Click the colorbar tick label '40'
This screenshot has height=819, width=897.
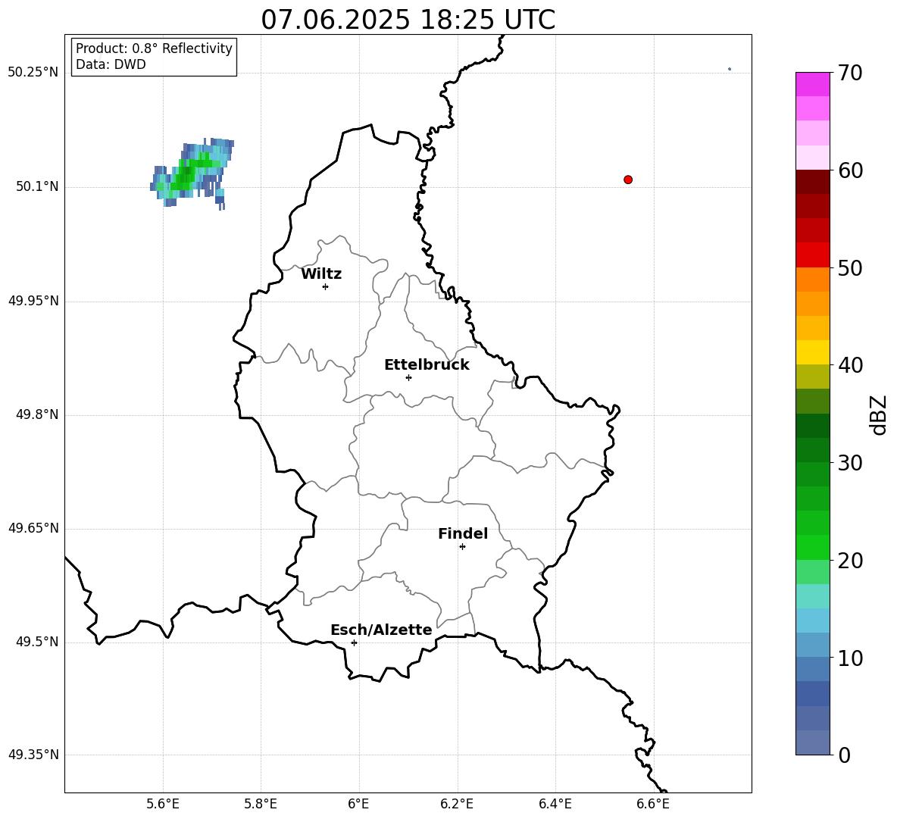tap(850, 365)
